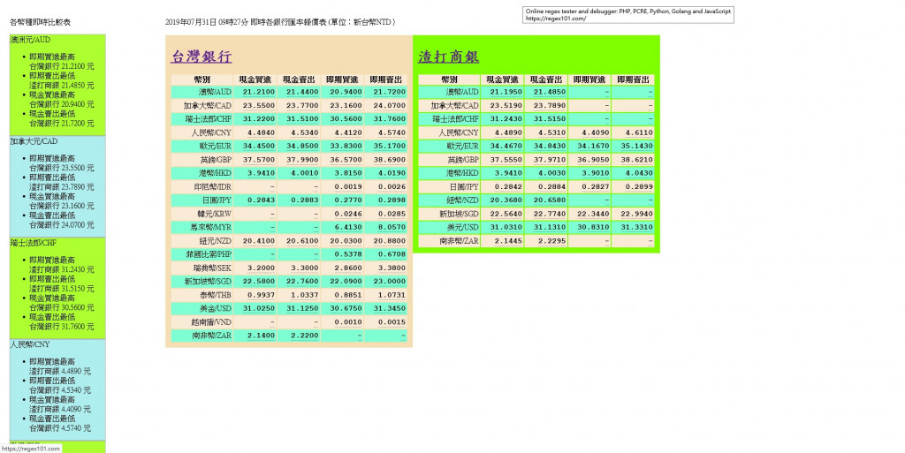Select 瑞典幣/SEK row label
This screenshot has height=453, width=905.
[212, 268]
